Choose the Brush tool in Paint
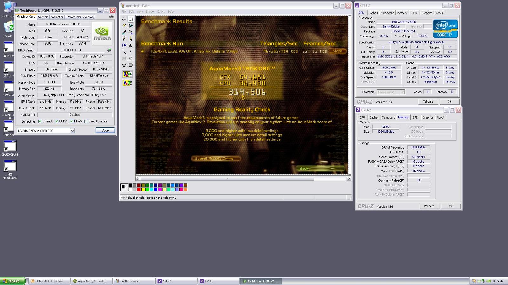The height and width of the screenshot is (285, 508). [130, 39]
